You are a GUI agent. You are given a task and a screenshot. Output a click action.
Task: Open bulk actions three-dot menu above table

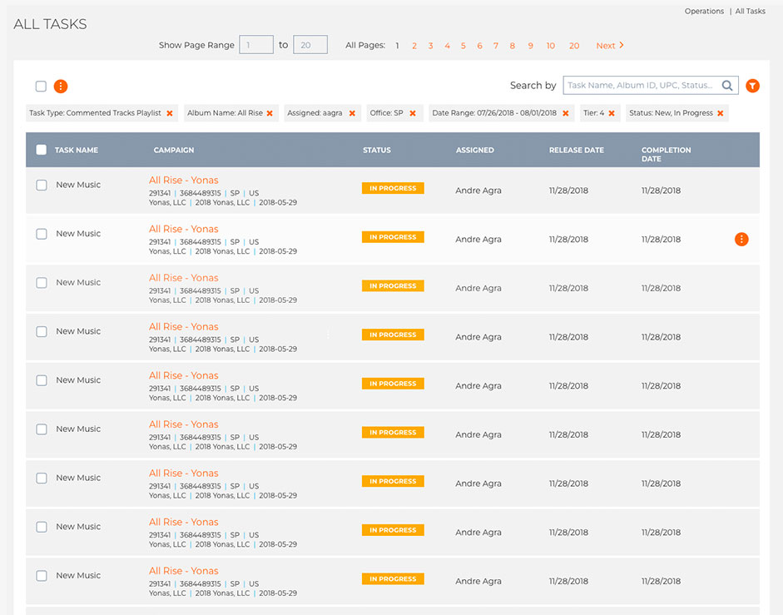point(61,87)
